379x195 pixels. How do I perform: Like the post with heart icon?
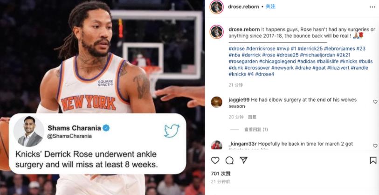[215, 160]
